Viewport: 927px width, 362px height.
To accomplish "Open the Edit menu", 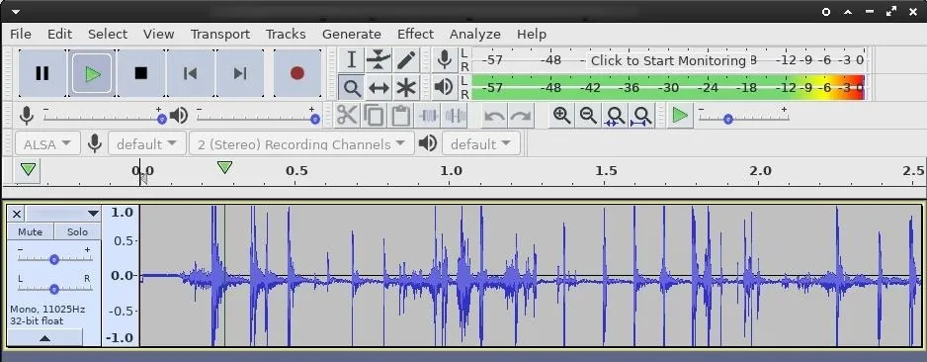I will tap(59, 35).
